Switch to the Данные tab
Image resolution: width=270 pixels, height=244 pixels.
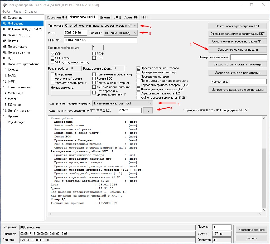tap(105, 17)
